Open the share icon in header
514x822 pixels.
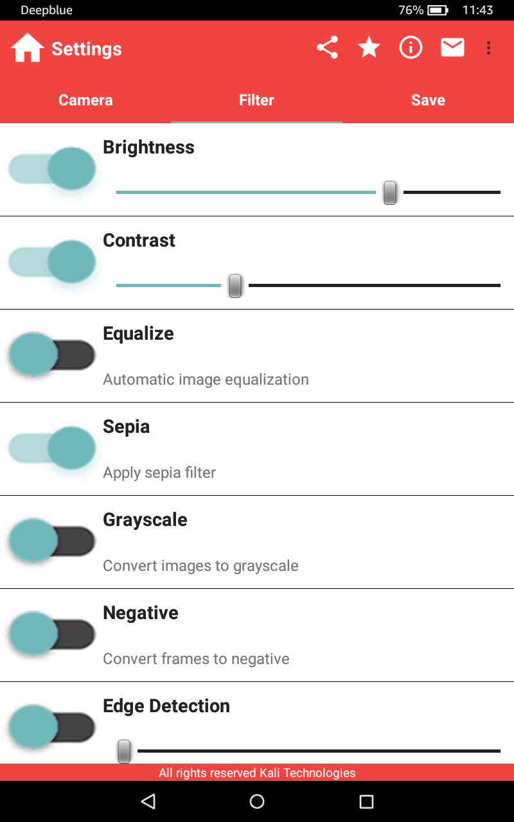tap(327, 48)
